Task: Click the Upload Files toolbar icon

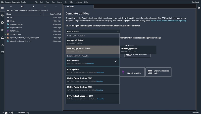Action: coord(33,7)
